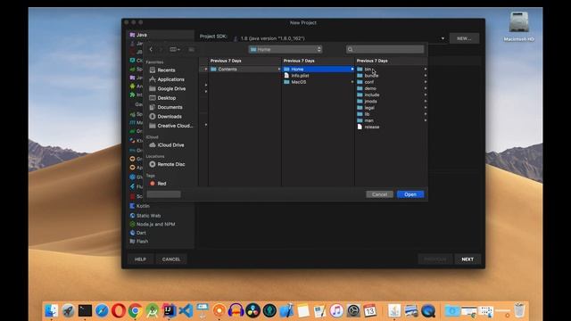571x321 pixels.
Task: Open iCloud Drive in sidebar
Action: (167, 144)
